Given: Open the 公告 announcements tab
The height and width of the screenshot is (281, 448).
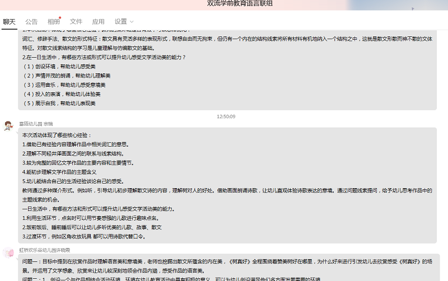Looking at the screenshot, I should point(31,22).
